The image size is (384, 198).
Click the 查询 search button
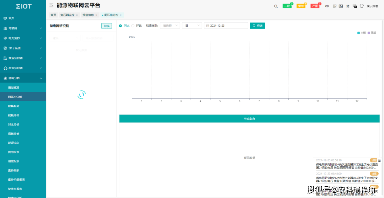pos(257,26)
